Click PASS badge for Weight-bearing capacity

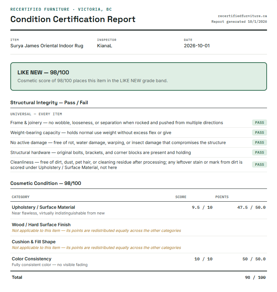coord(259,133)
